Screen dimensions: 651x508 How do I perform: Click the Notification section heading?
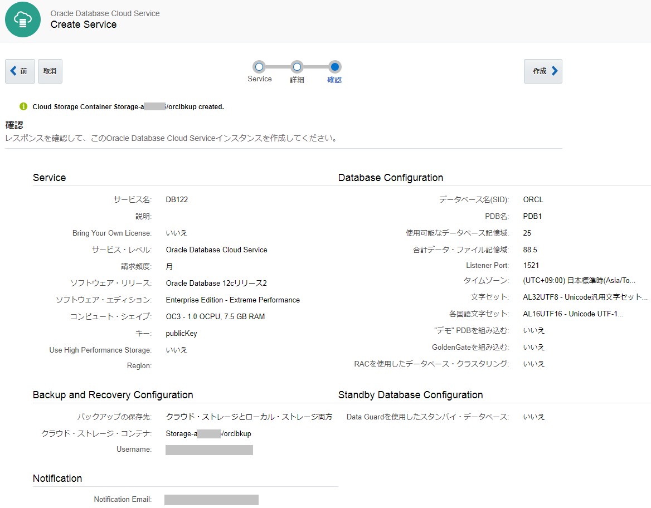57,478
